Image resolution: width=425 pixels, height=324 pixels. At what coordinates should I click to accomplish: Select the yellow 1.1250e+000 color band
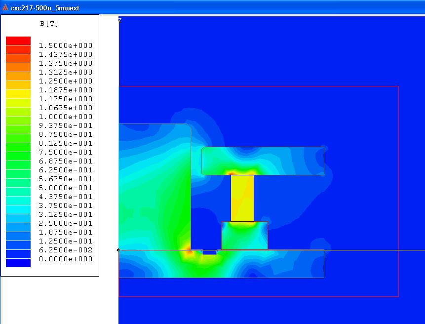point(18,94)
